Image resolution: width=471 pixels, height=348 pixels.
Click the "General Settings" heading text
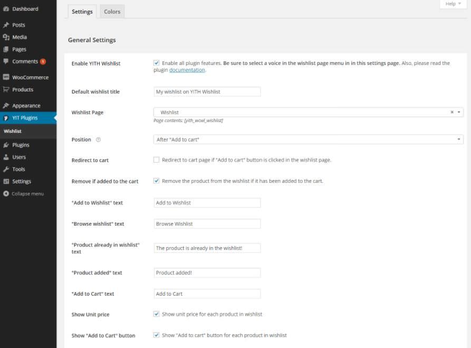coord(92,40)
